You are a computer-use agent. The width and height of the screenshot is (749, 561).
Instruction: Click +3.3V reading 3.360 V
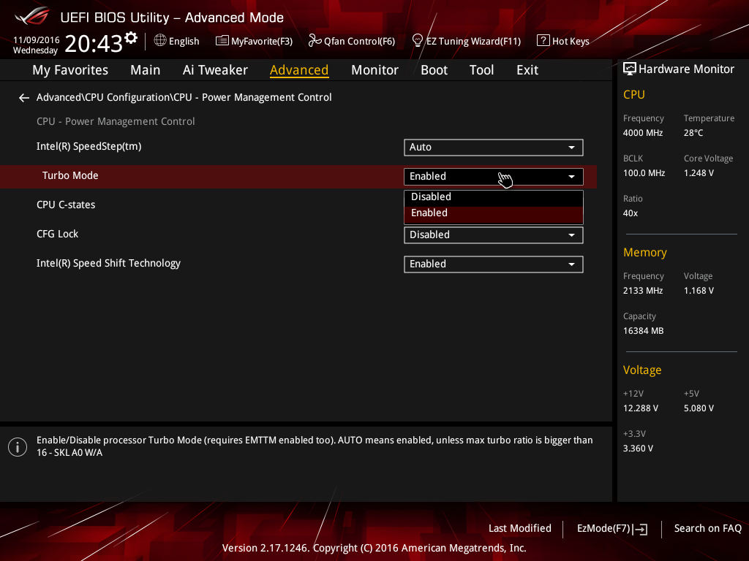(638, 449)
